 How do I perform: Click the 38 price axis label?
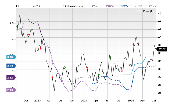[x=160, y=45]
